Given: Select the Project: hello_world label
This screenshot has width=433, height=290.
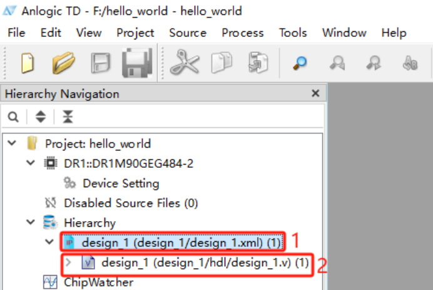Looking at the screenshot, I should pyautogui.click(x=98, y=144).
